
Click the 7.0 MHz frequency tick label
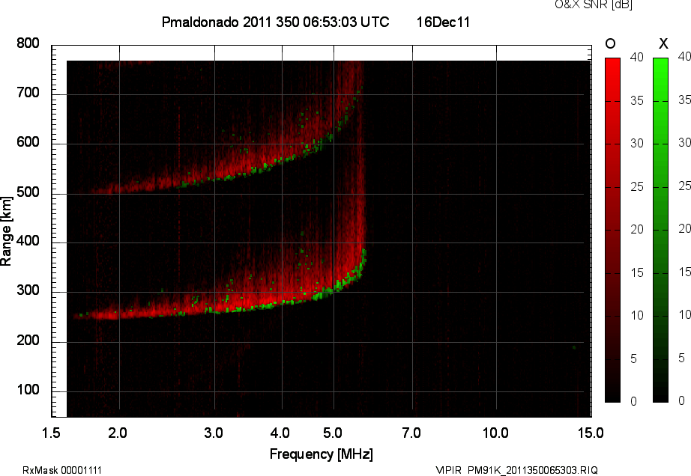click(411, 433)
